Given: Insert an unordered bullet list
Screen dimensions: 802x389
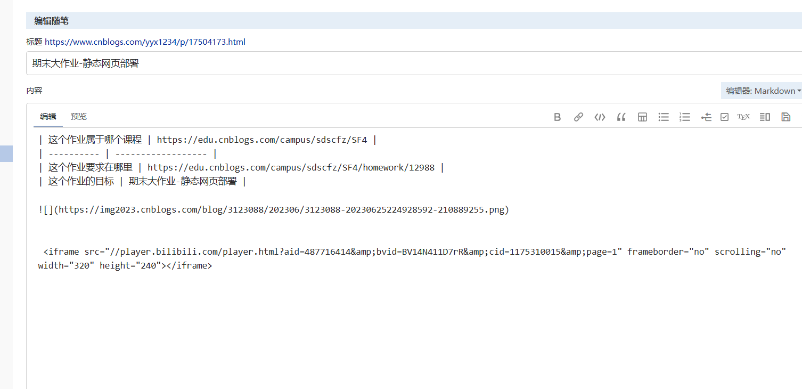Looking at the screenshot, I should click(664, 117).
